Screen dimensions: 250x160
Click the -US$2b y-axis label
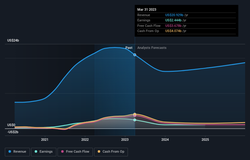click(x=13, y=132)
